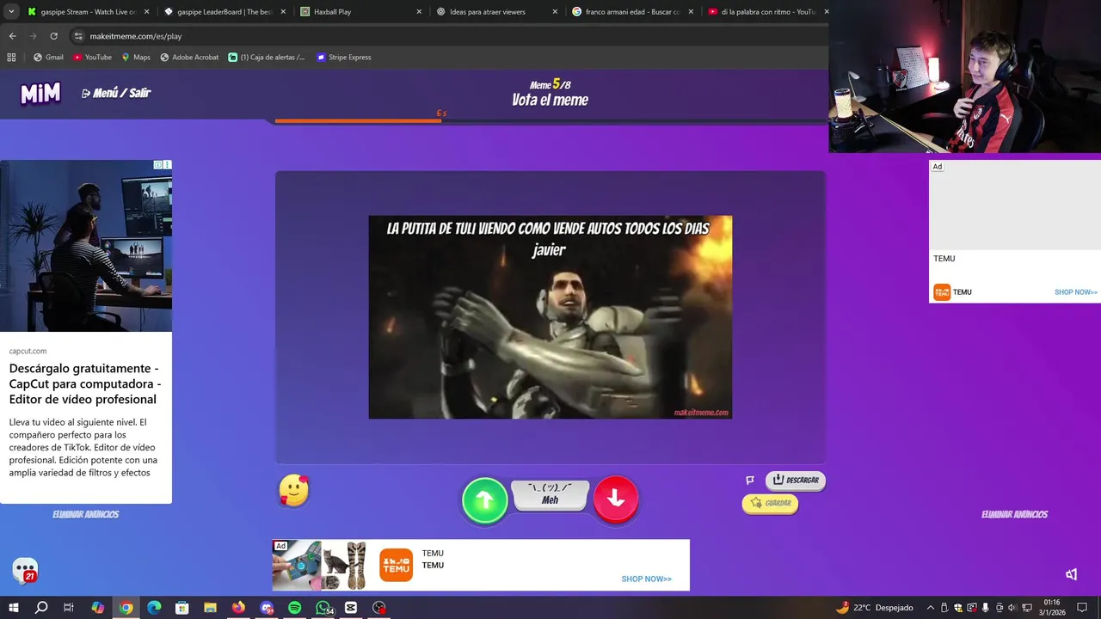The height and width of the screenshot is (619, 1101).
Task: Open Discord from the taskbar
Action: point(267,608)
